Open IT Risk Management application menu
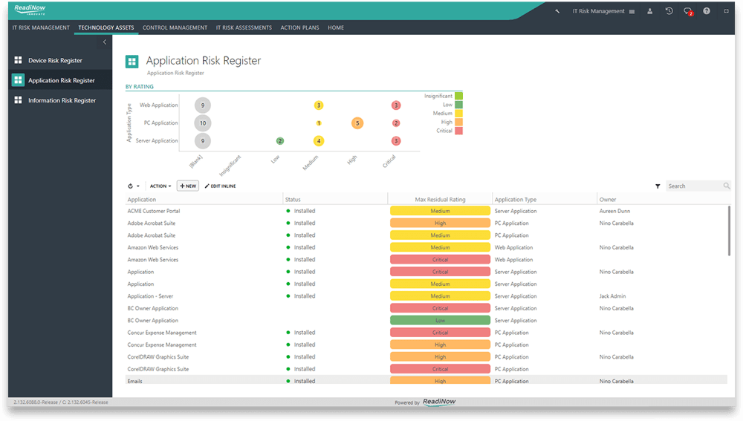Viewport: 743px width, 421px height. 603,11
